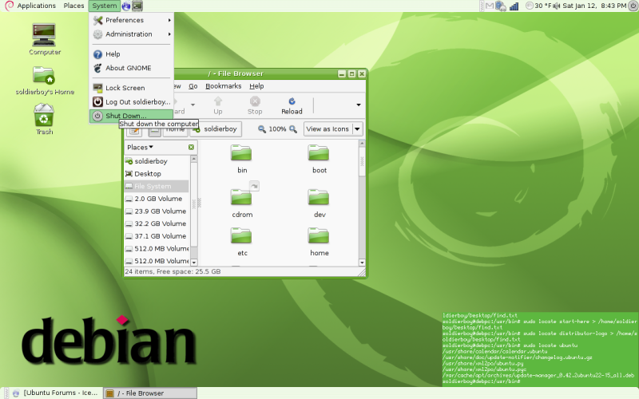Open the boot folder
The image size is (639, 399).
click(319, 159)
